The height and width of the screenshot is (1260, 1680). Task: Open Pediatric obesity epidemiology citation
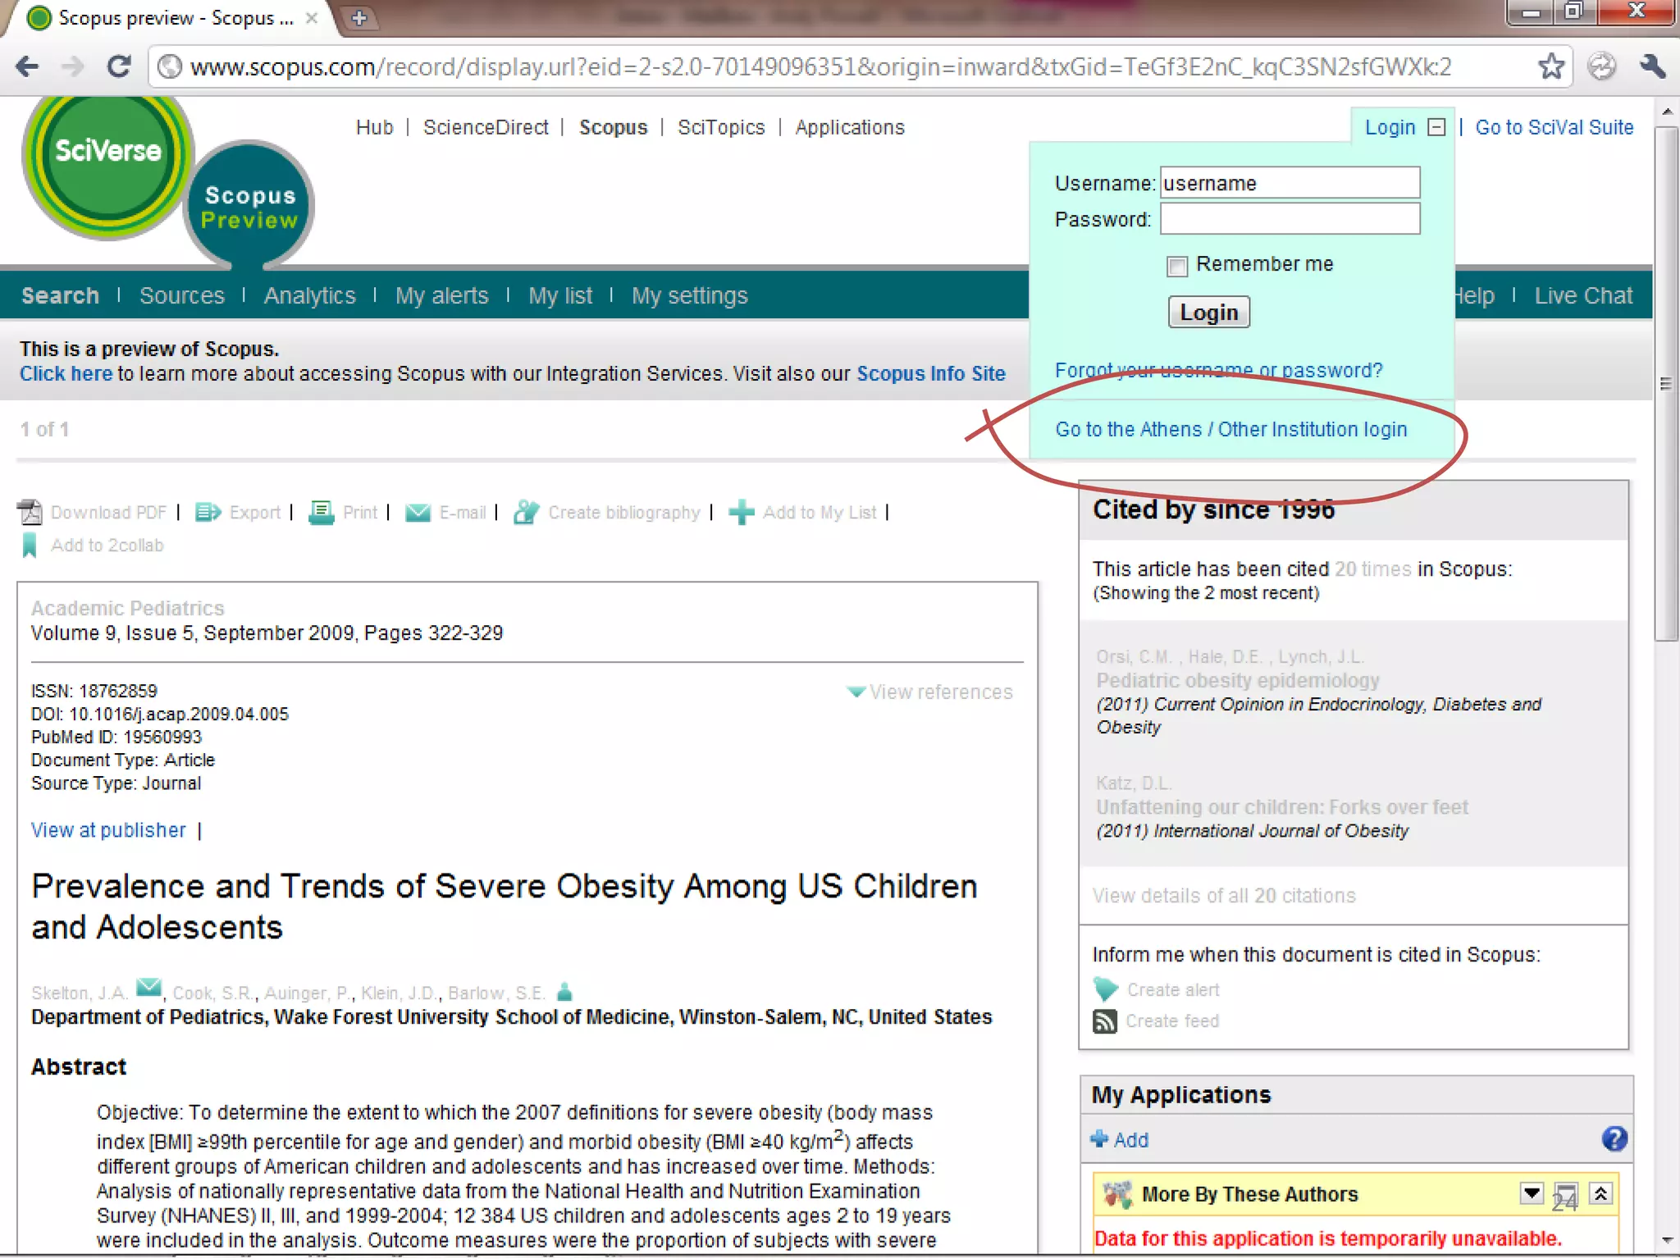pos(1237,680)
